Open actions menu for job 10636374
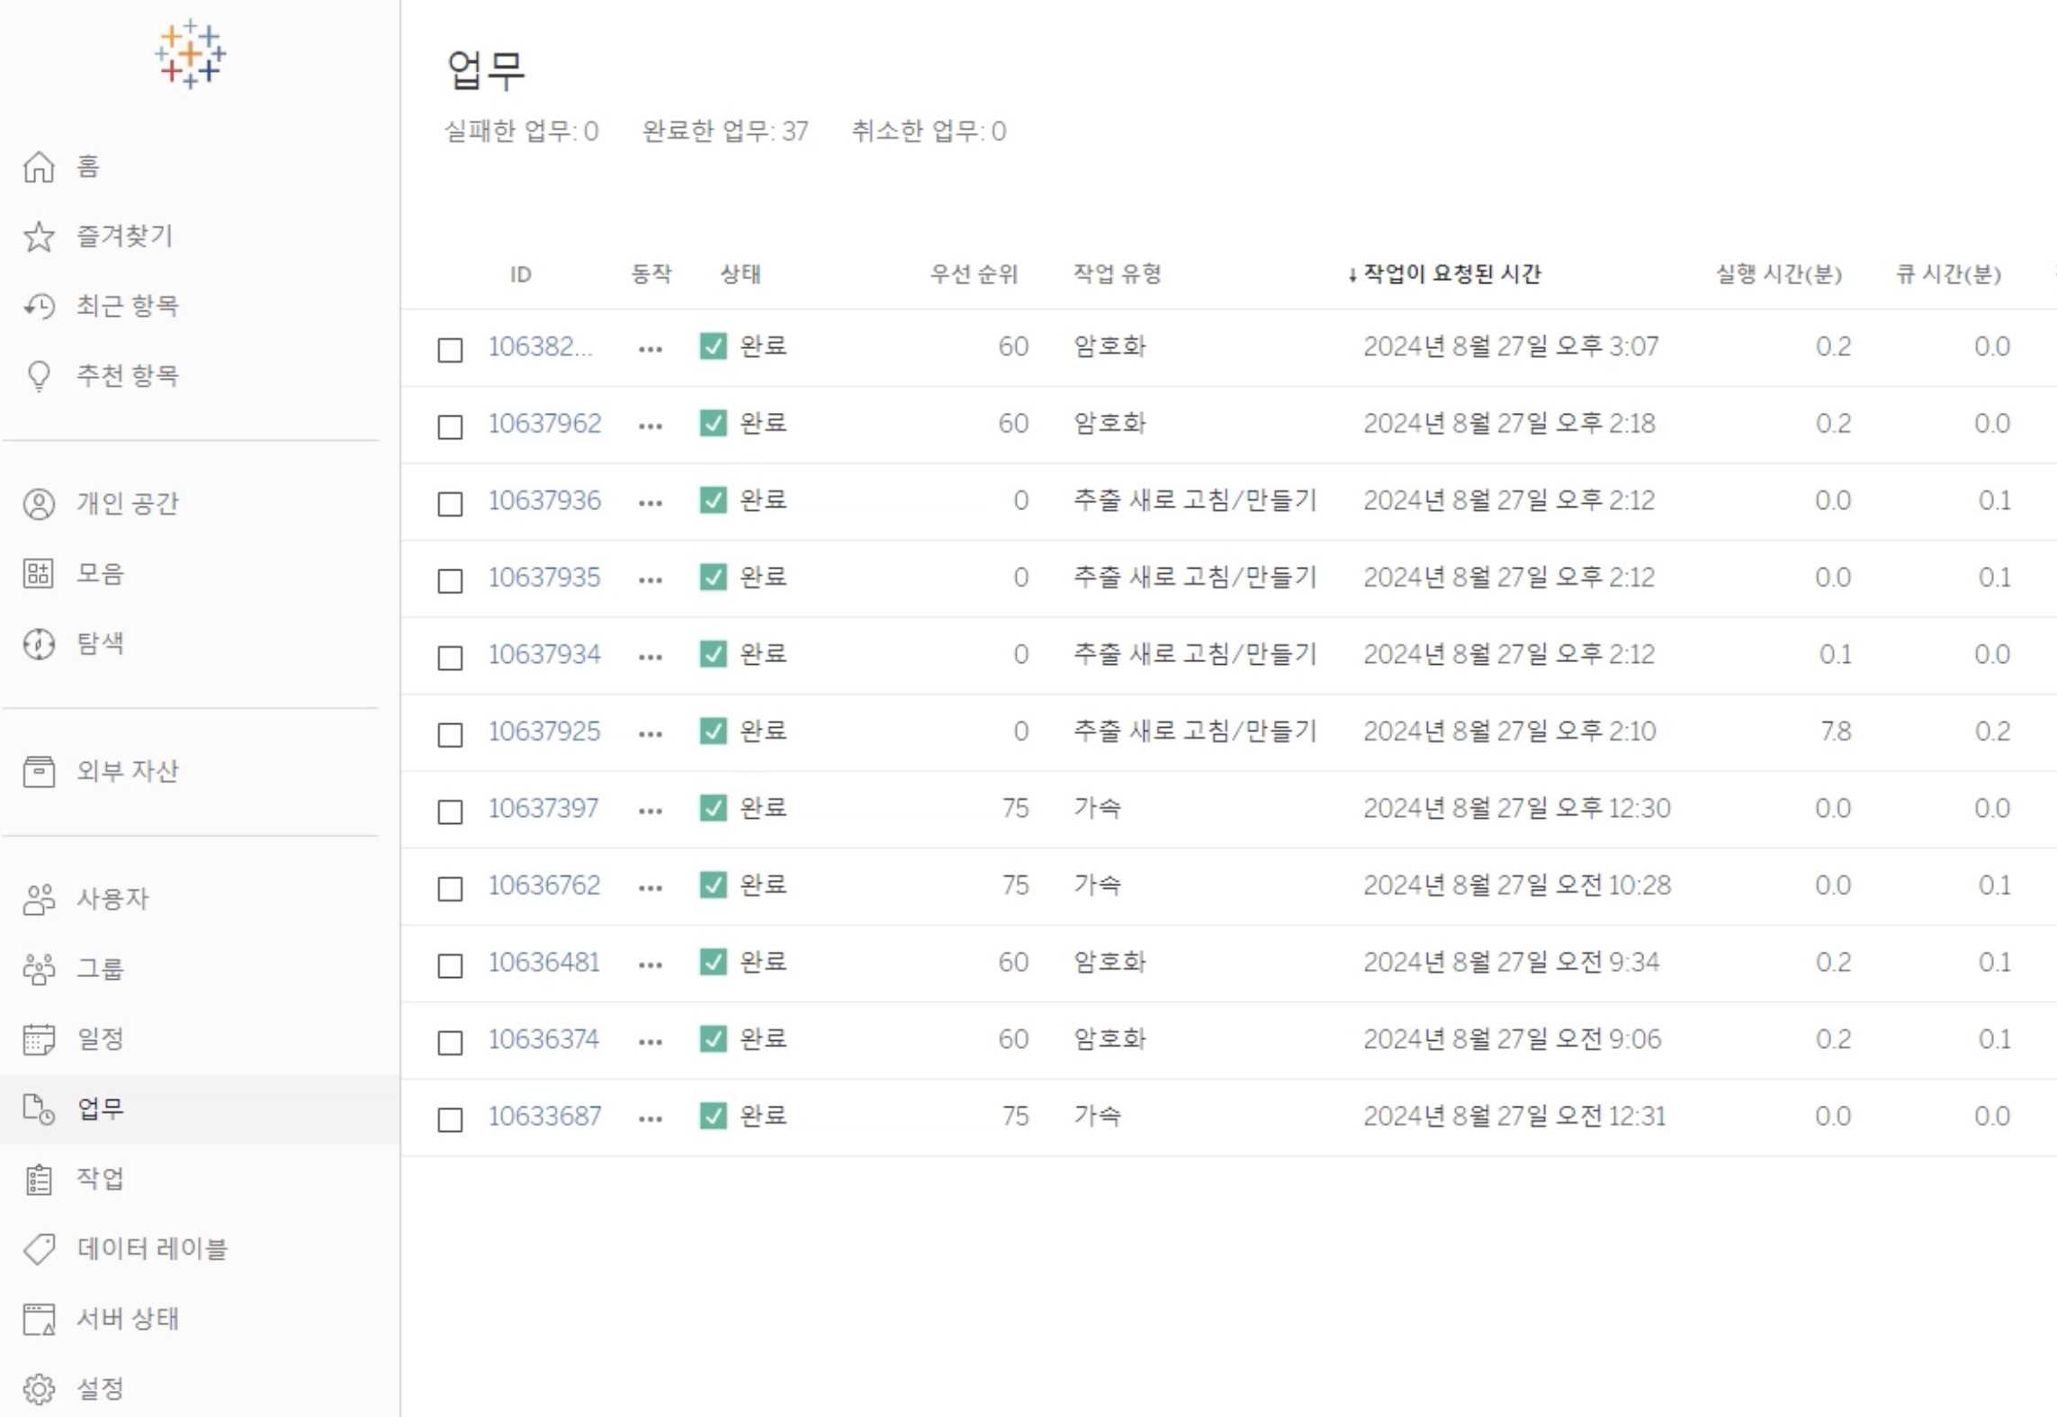Image resolution: width=2057 pixels, height=1417 pixels. pyautogui.click(x=651, y=1042)
